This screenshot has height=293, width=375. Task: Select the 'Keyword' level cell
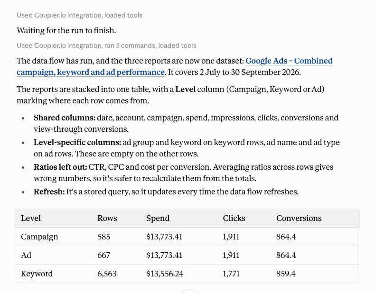coord(37,274)
